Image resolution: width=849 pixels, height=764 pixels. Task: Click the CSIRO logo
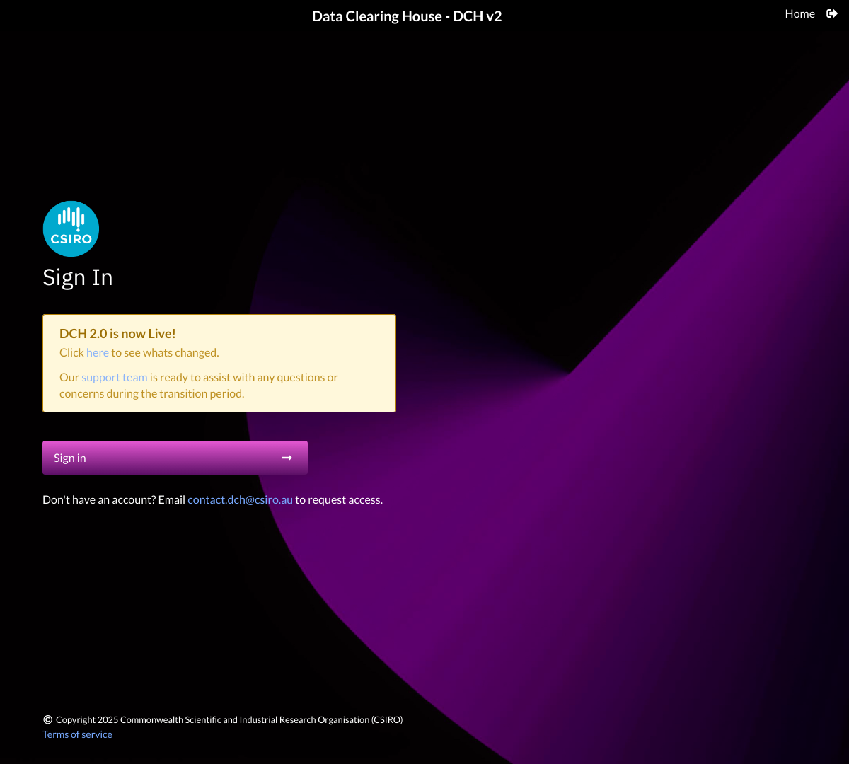point(71,228)
